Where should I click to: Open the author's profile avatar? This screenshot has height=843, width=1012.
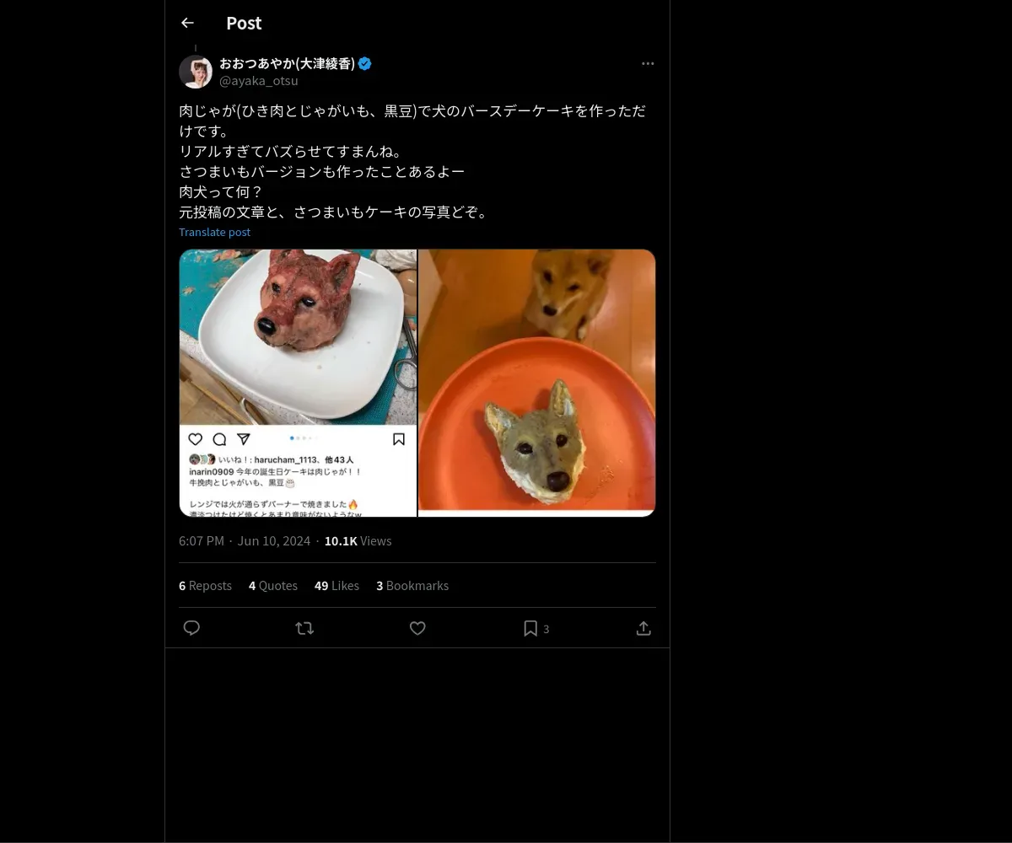pos(196,72)
